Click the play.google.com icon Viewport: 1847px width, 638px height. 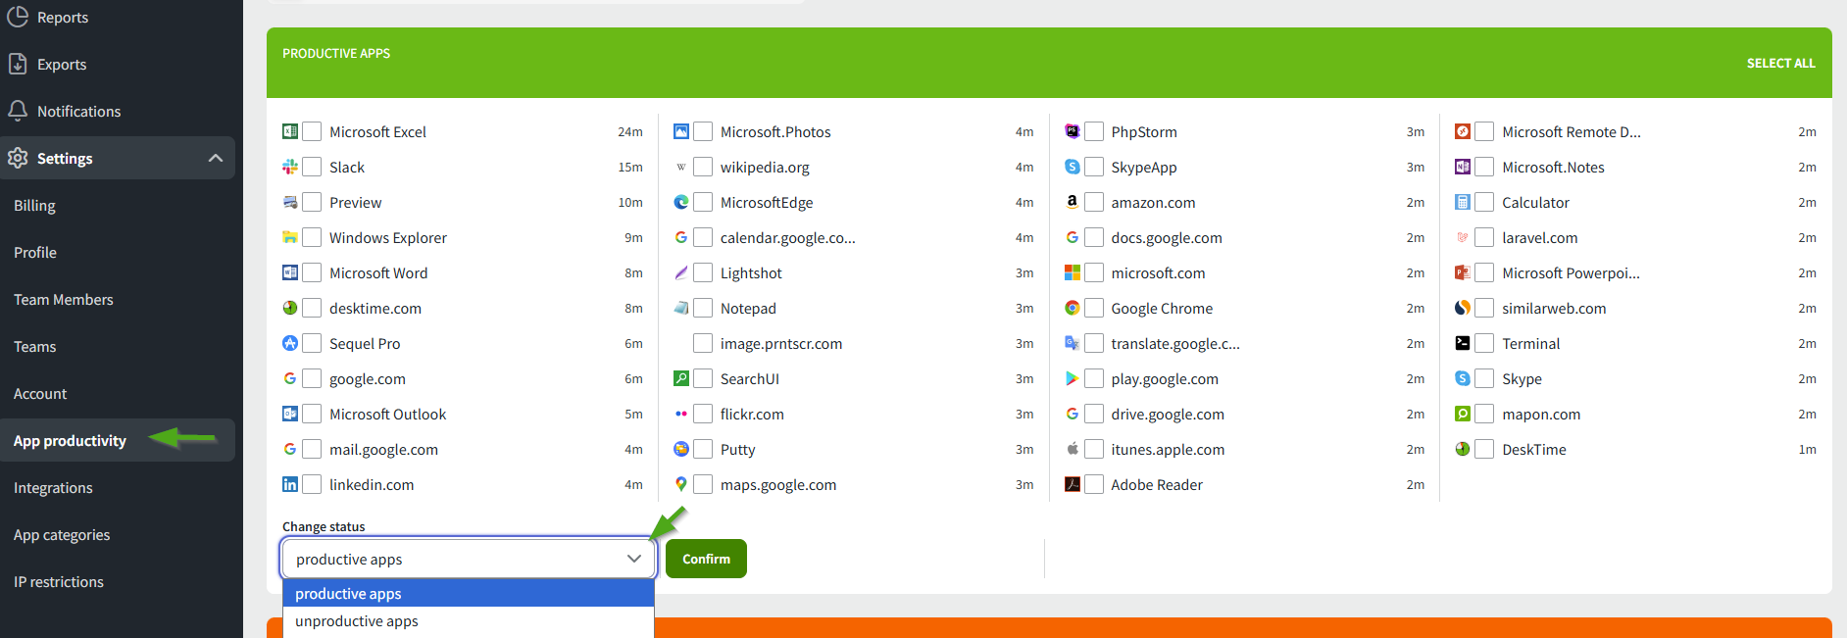pos(1073,378)
